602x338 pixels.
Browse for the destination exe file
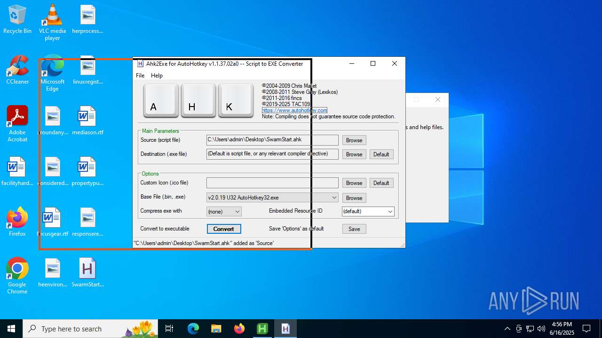click(x=354, y=154)
